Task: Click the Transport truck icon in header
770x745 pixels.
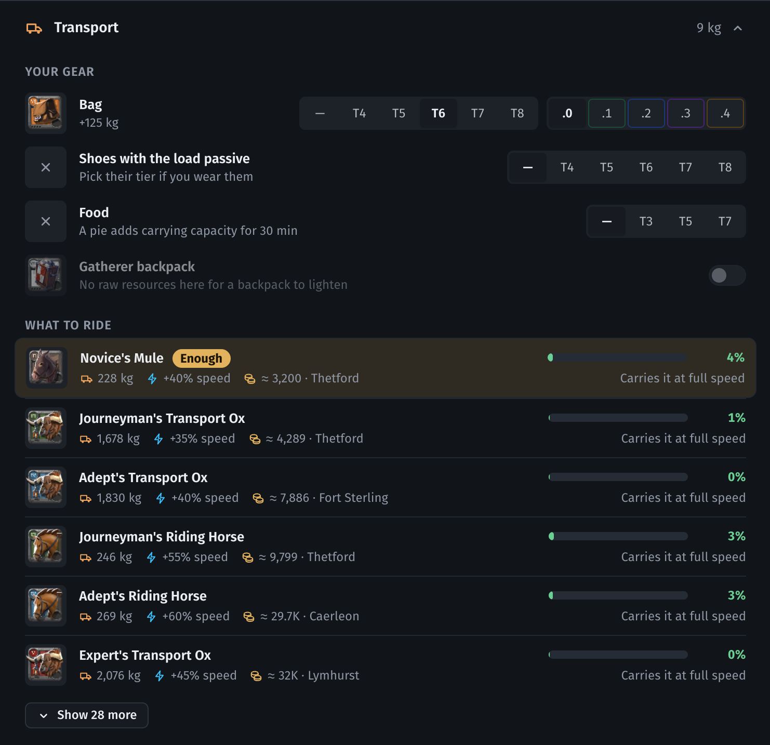Action: (x=34, y=28)
